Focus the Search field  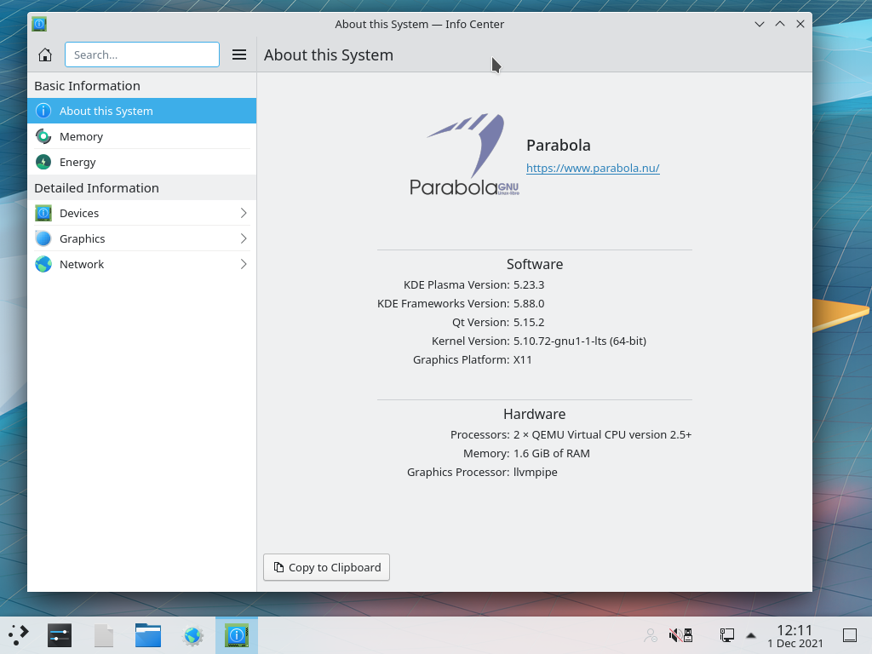point(142,54)
